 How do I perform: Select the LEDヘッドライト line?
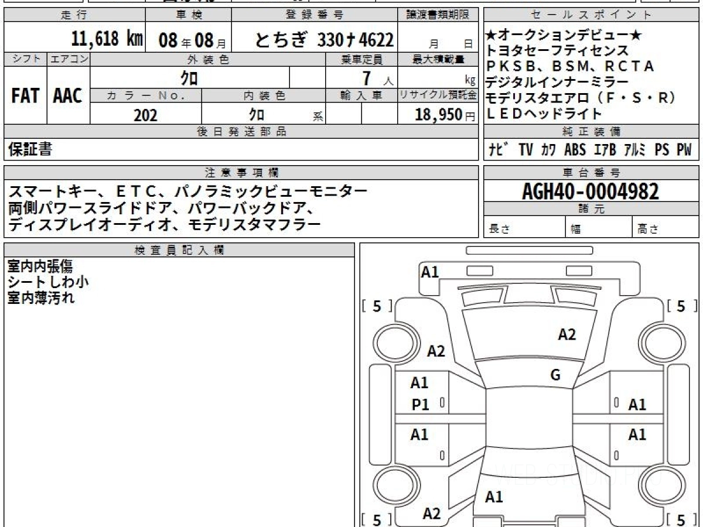(544, 114)
